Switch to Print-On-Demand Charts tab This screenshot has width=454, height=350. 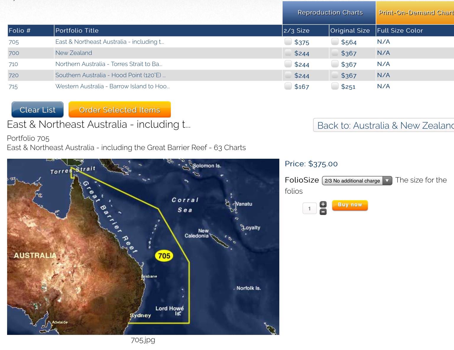click(x=415, y=13)
